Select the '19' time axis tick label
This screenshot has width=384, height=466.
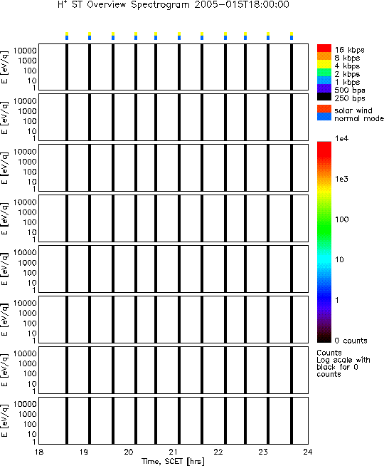[x=84, y=452]
